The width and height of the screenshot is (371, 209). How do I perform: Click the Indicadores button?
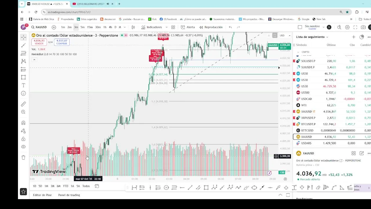click(152, 27)
